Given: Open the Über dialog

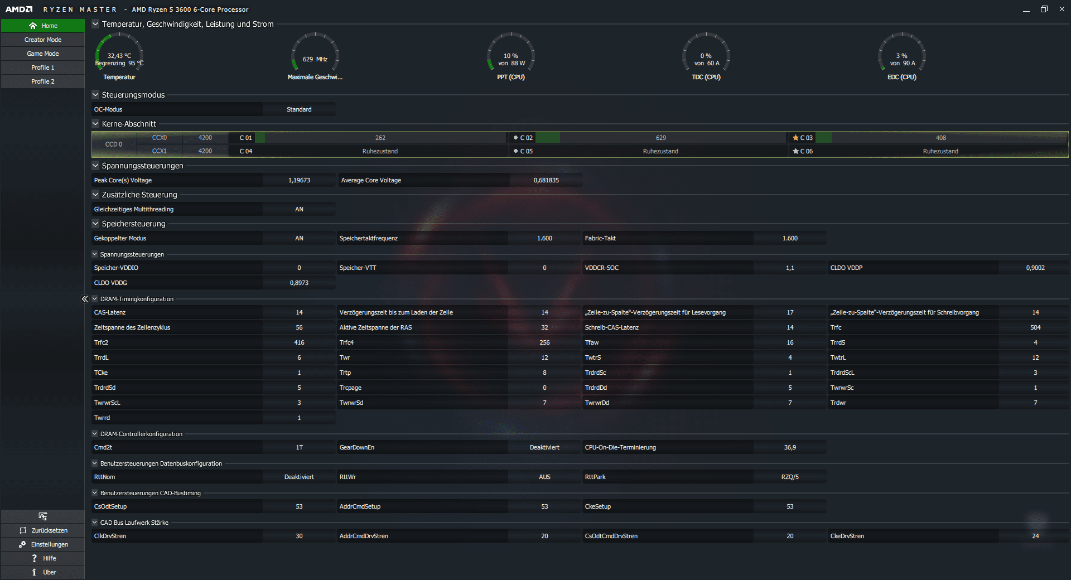Looking at the screenshot, I should (x=43, y=572).
